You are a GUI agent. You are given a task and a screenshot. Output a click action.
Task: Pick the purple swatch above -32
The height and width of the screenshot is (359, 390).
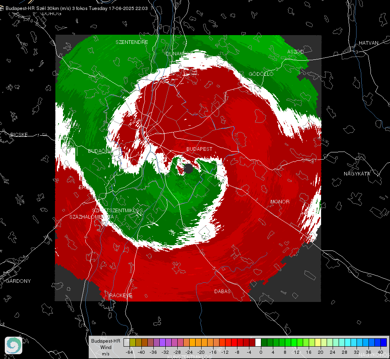pyautogui.click(x=163, y=342)
